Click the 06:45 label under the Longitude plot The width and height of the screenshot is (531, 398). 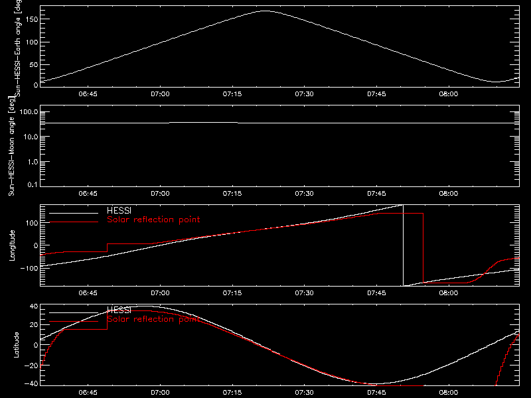coord(88,293)
